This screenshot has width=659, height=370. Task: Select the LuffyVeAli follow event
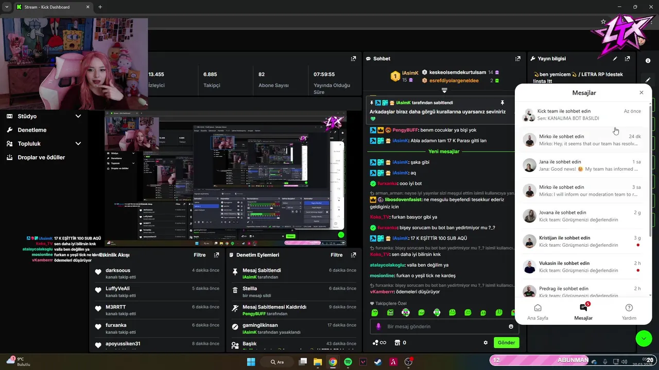157,292
